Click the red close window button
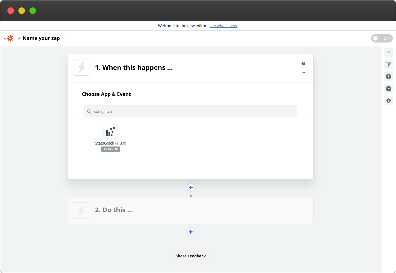Image resolution: width=396 pixels, height=273 pixels. pyautogui.click(x=11, y=11)
